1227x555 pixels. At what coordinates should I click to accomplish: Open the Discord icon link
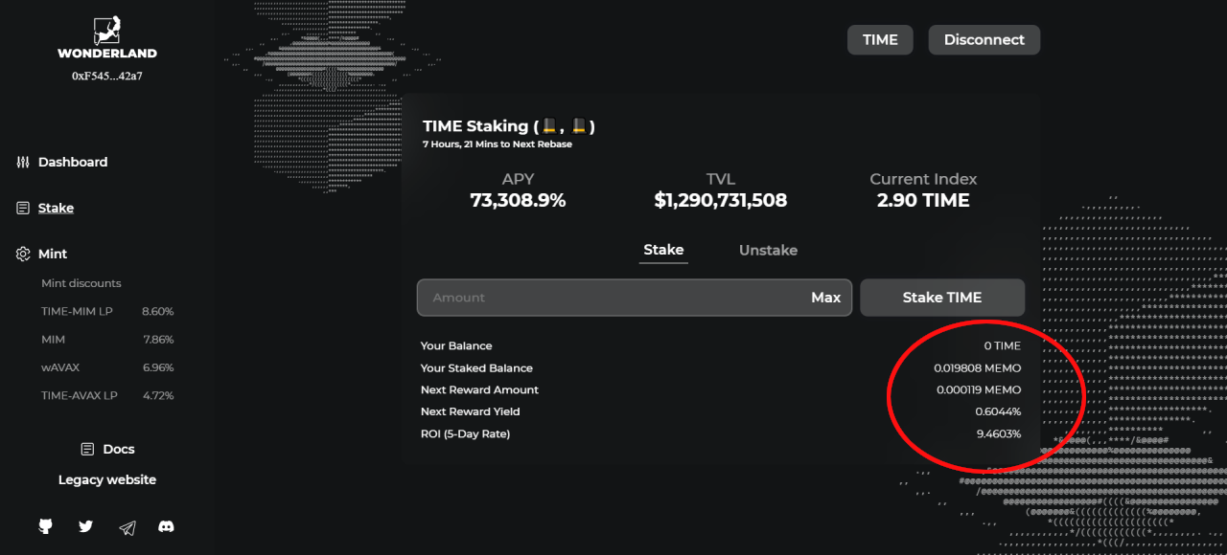click(x=166, y=526)
